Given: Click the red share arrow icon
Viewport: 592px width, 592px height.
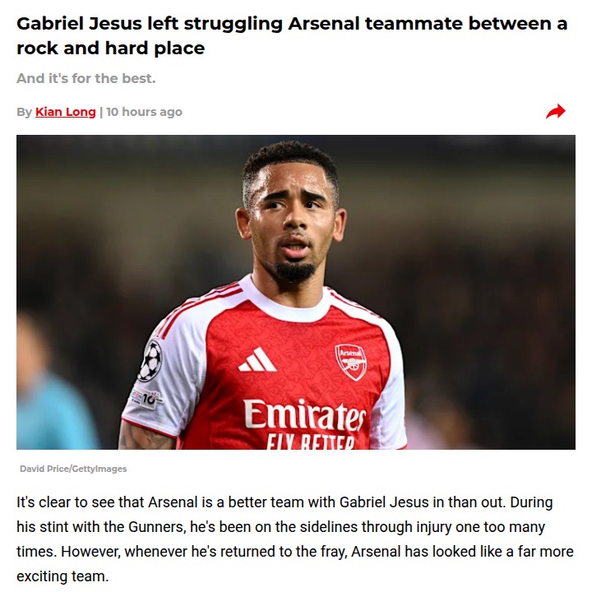Looking at the screenshot, I should (x=556, y=112).
